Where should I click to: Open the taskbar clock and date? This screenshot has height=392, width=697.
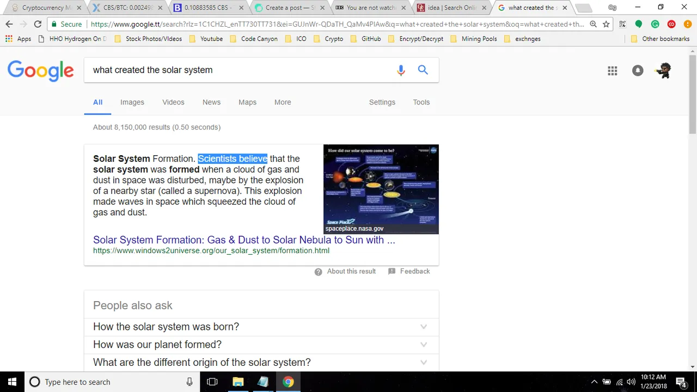[653, 382]
